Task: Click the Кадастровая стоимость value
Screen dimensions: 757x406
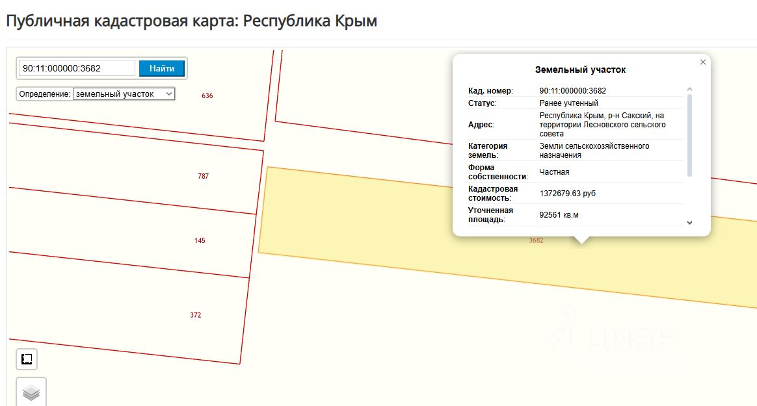Action: [567, 194]
